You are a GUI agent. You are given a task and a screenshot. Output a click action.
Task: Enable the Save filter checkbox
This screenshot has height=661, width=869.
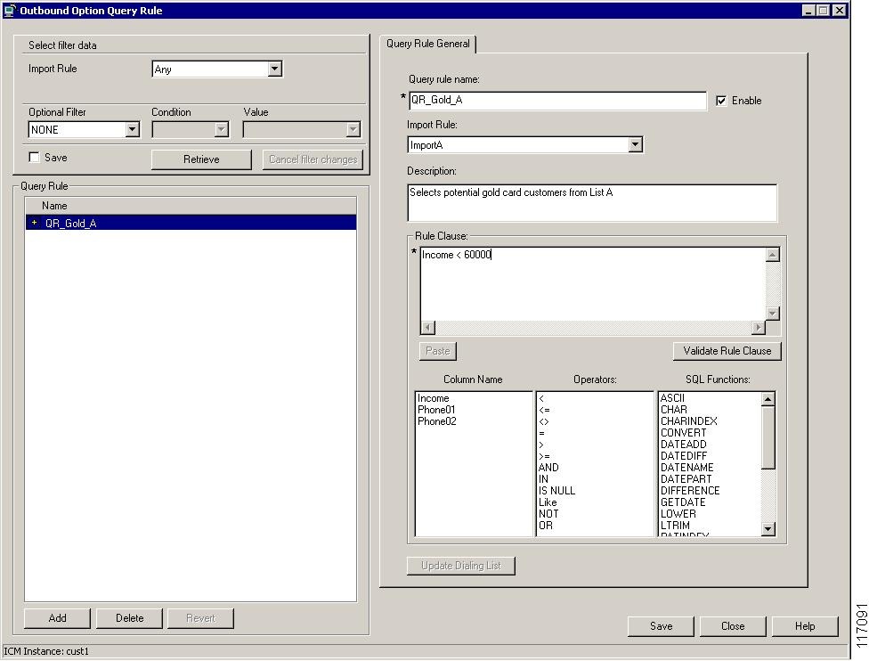coord(33,158)
